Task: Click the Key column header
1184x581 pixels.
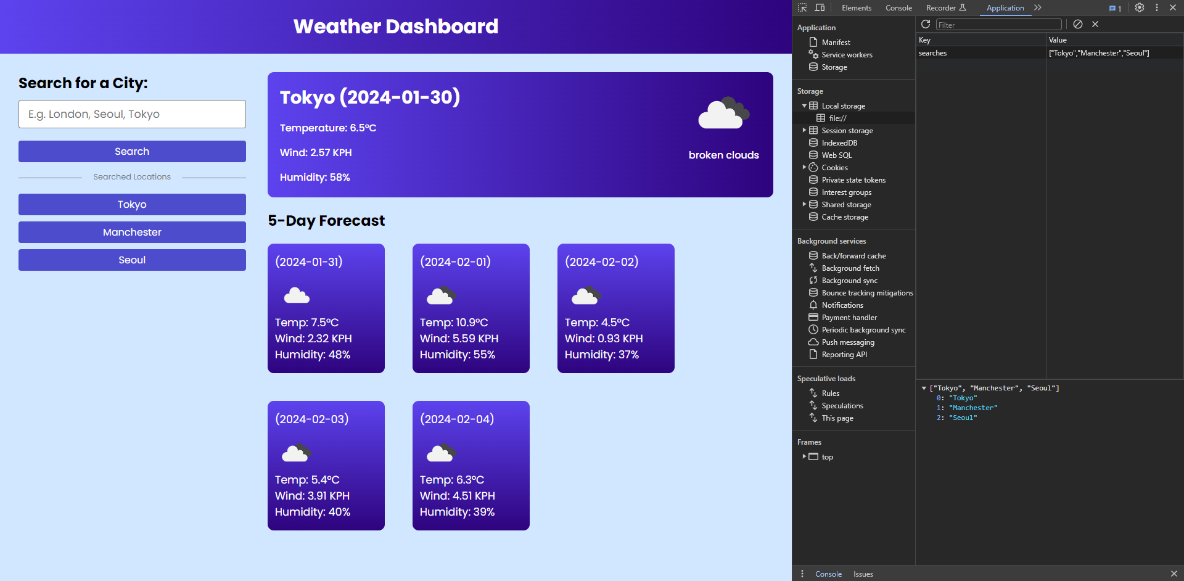Action: (x=980, y=40)
